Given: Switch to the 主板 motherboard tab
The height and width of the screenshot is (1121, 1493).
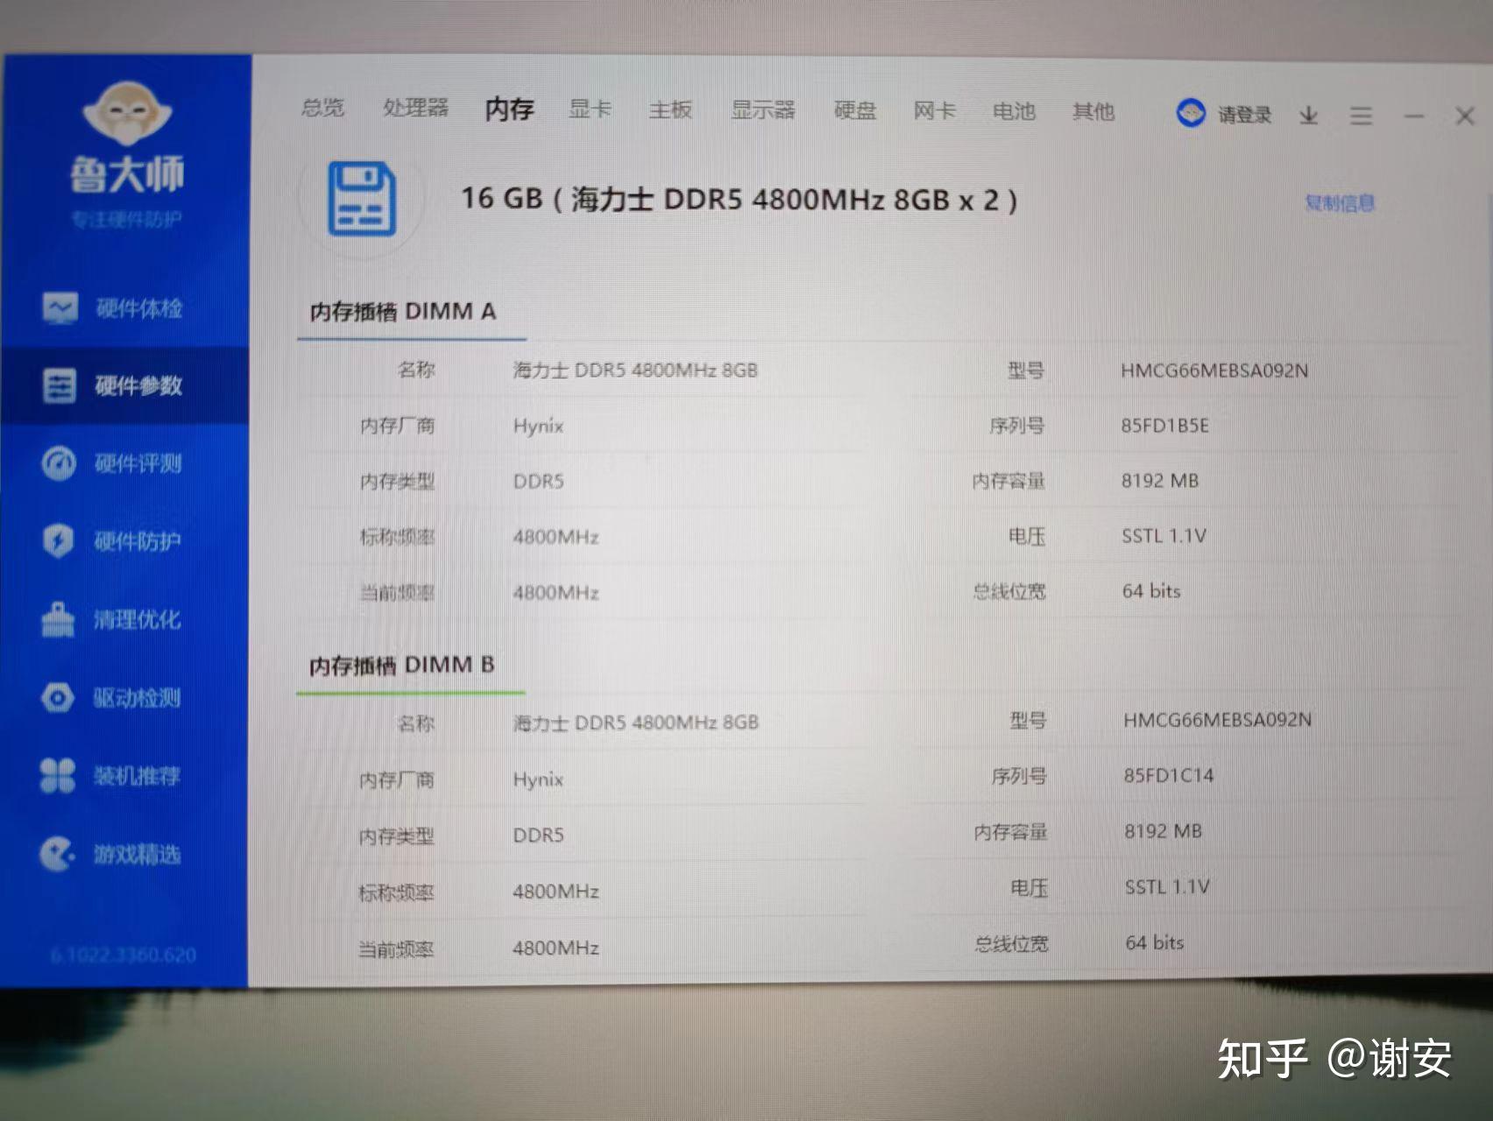Looking at the screenshot, I should coord(670,110).
